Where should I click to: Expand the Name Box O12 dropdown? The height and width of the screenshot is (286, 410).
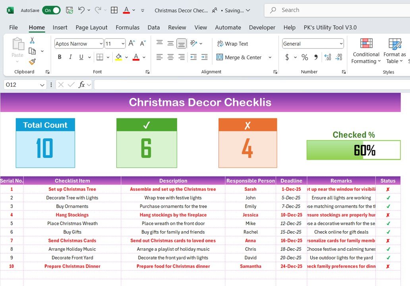point(42,85)
